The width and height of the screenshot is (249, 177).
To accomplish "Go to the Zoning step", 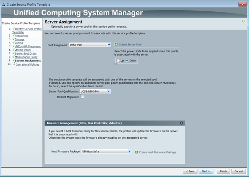I will click(x=19, y=43).
